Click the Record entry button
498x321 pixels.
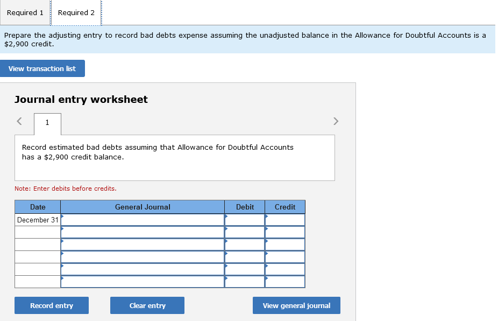(51, 305)
